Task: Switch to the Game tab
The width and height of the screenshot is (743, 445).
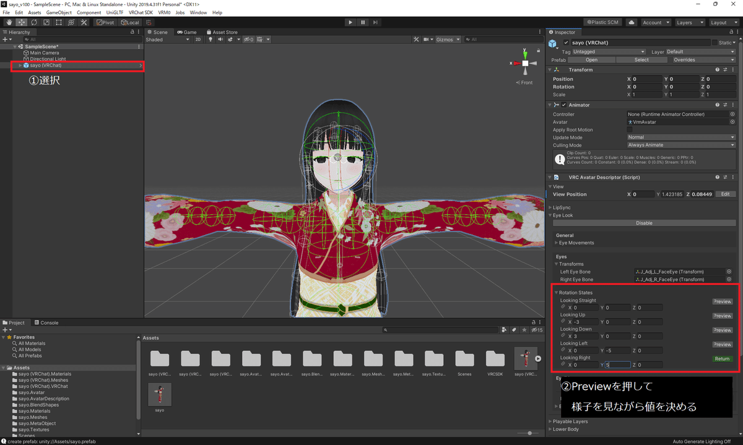Action: 186,32
